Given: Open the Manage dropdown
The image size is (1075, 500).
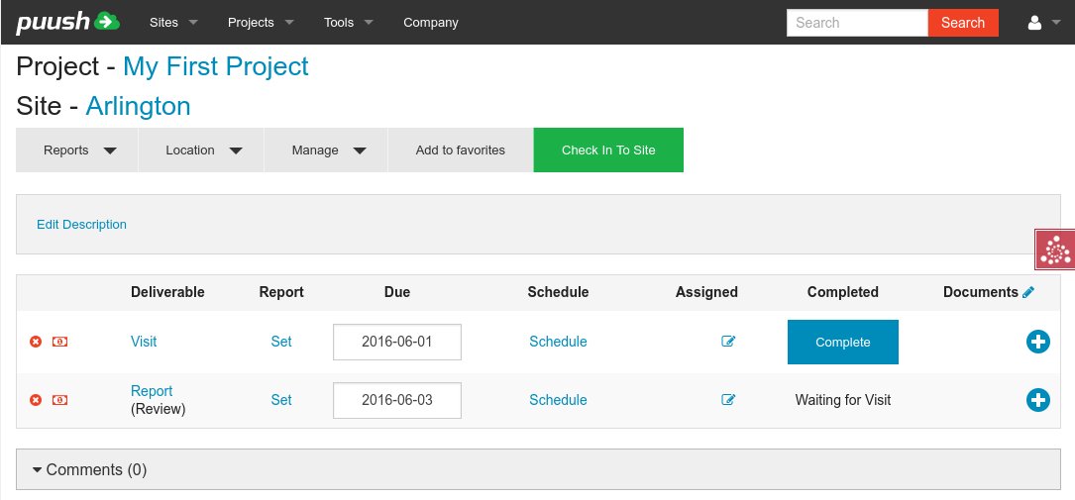Looking at the screenshot, I should [326, 150].
